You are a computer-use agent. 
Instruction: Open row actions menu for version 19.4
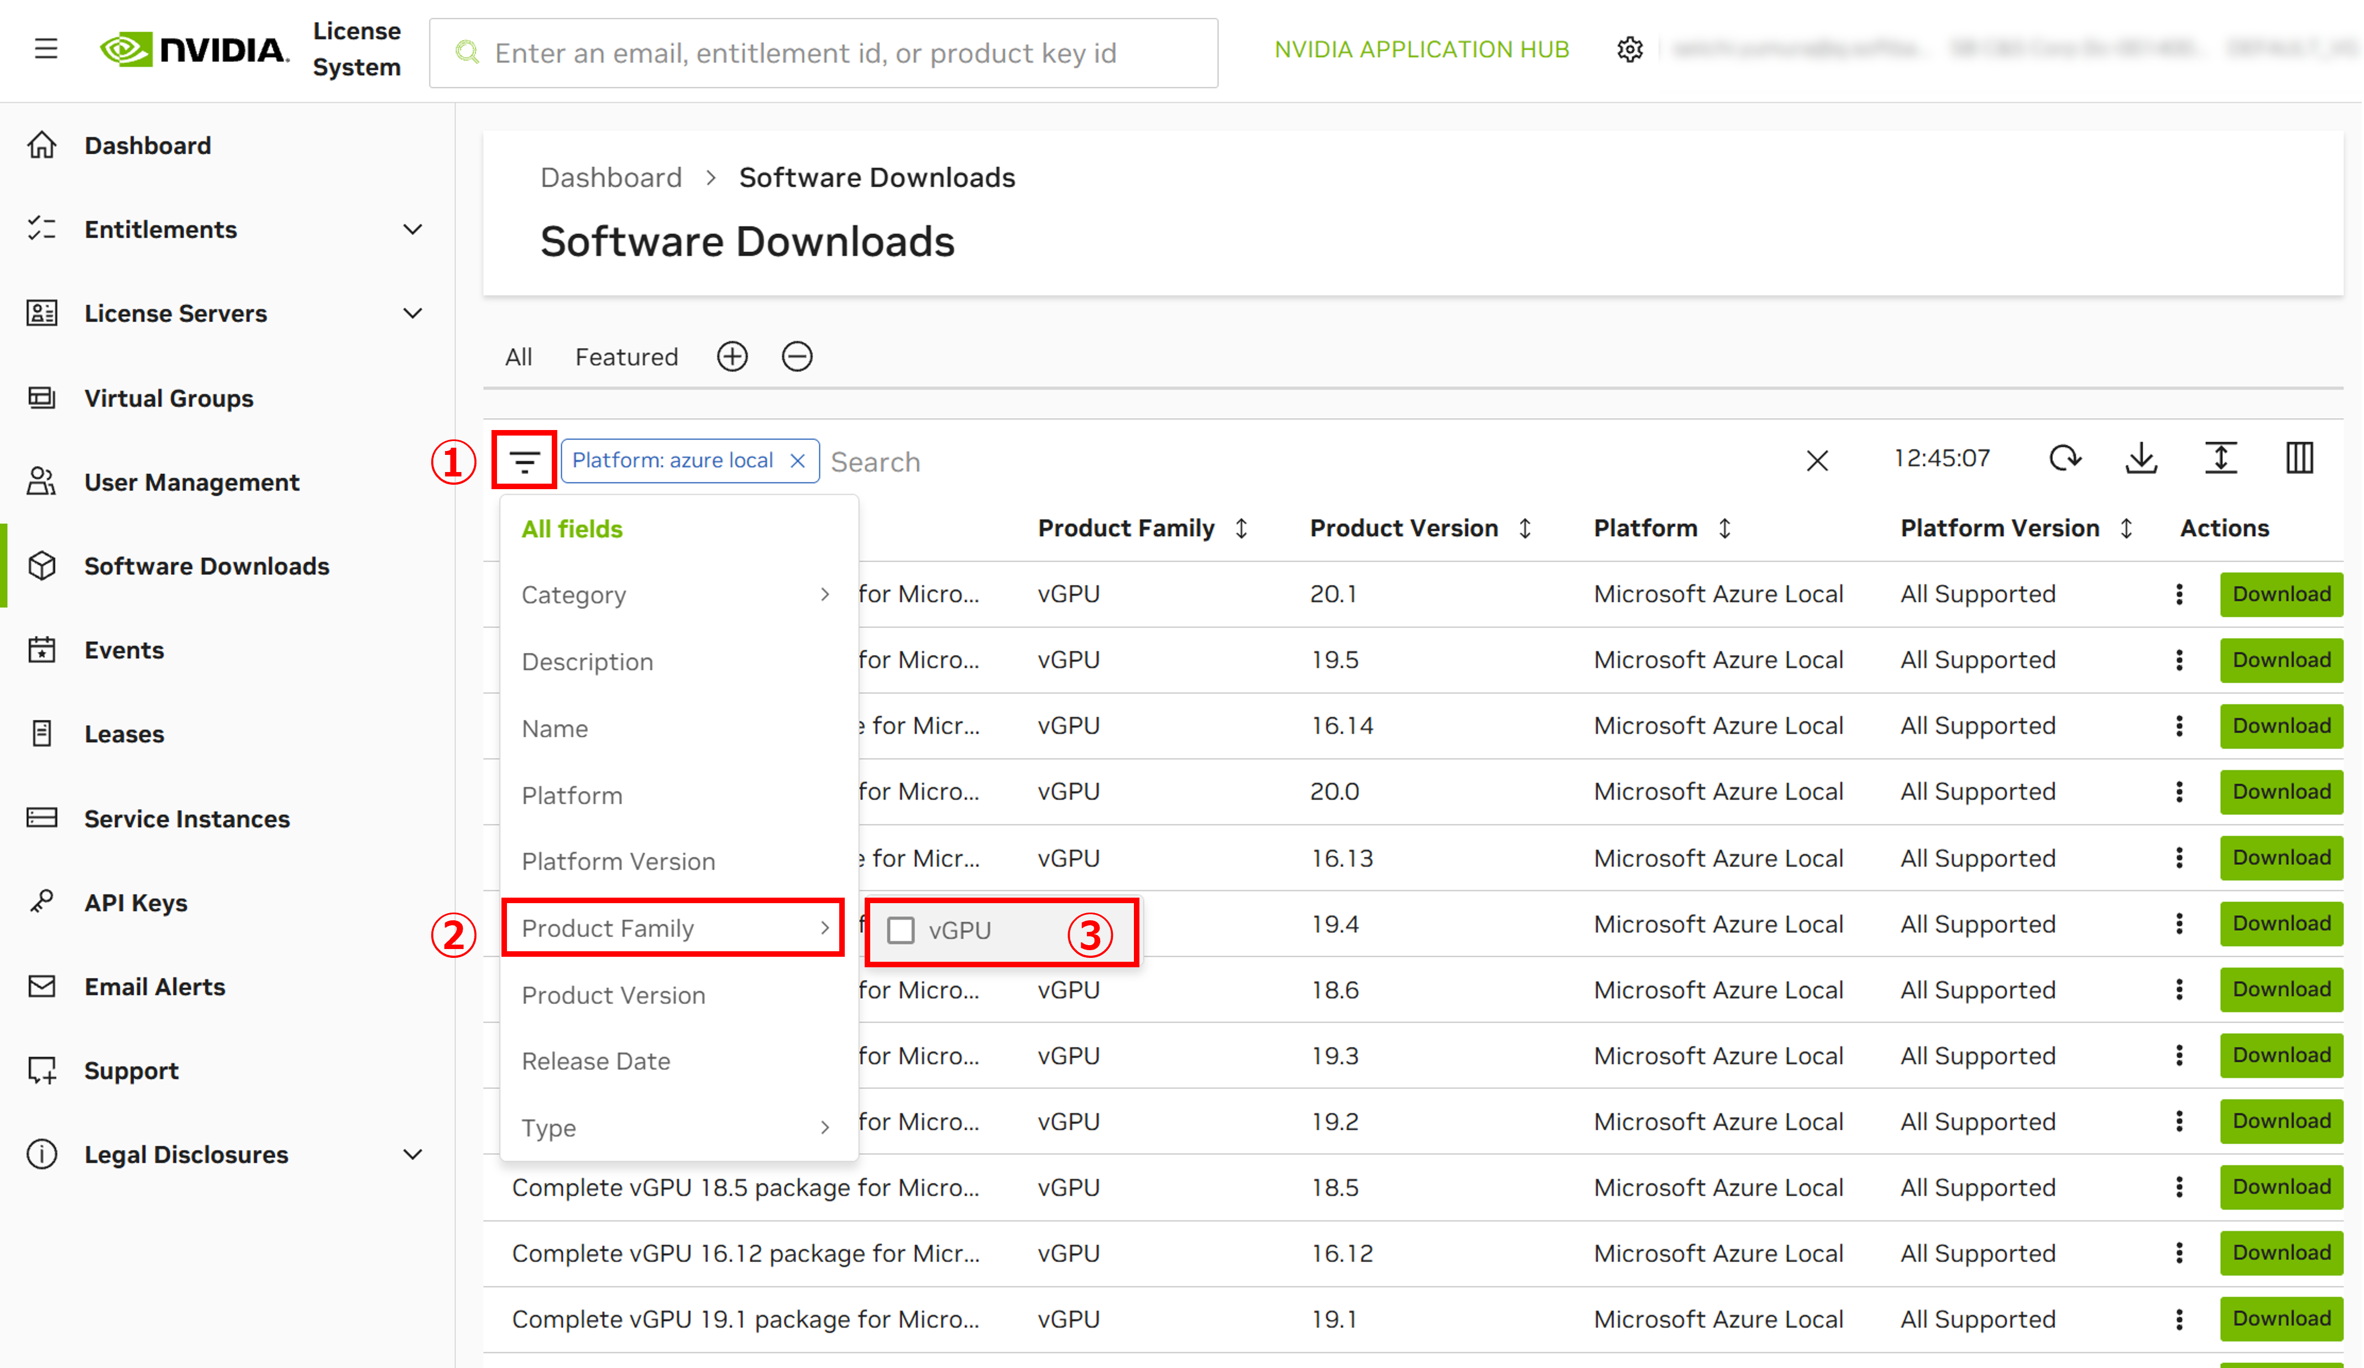pyautogui.click(x=2179, y=924)
